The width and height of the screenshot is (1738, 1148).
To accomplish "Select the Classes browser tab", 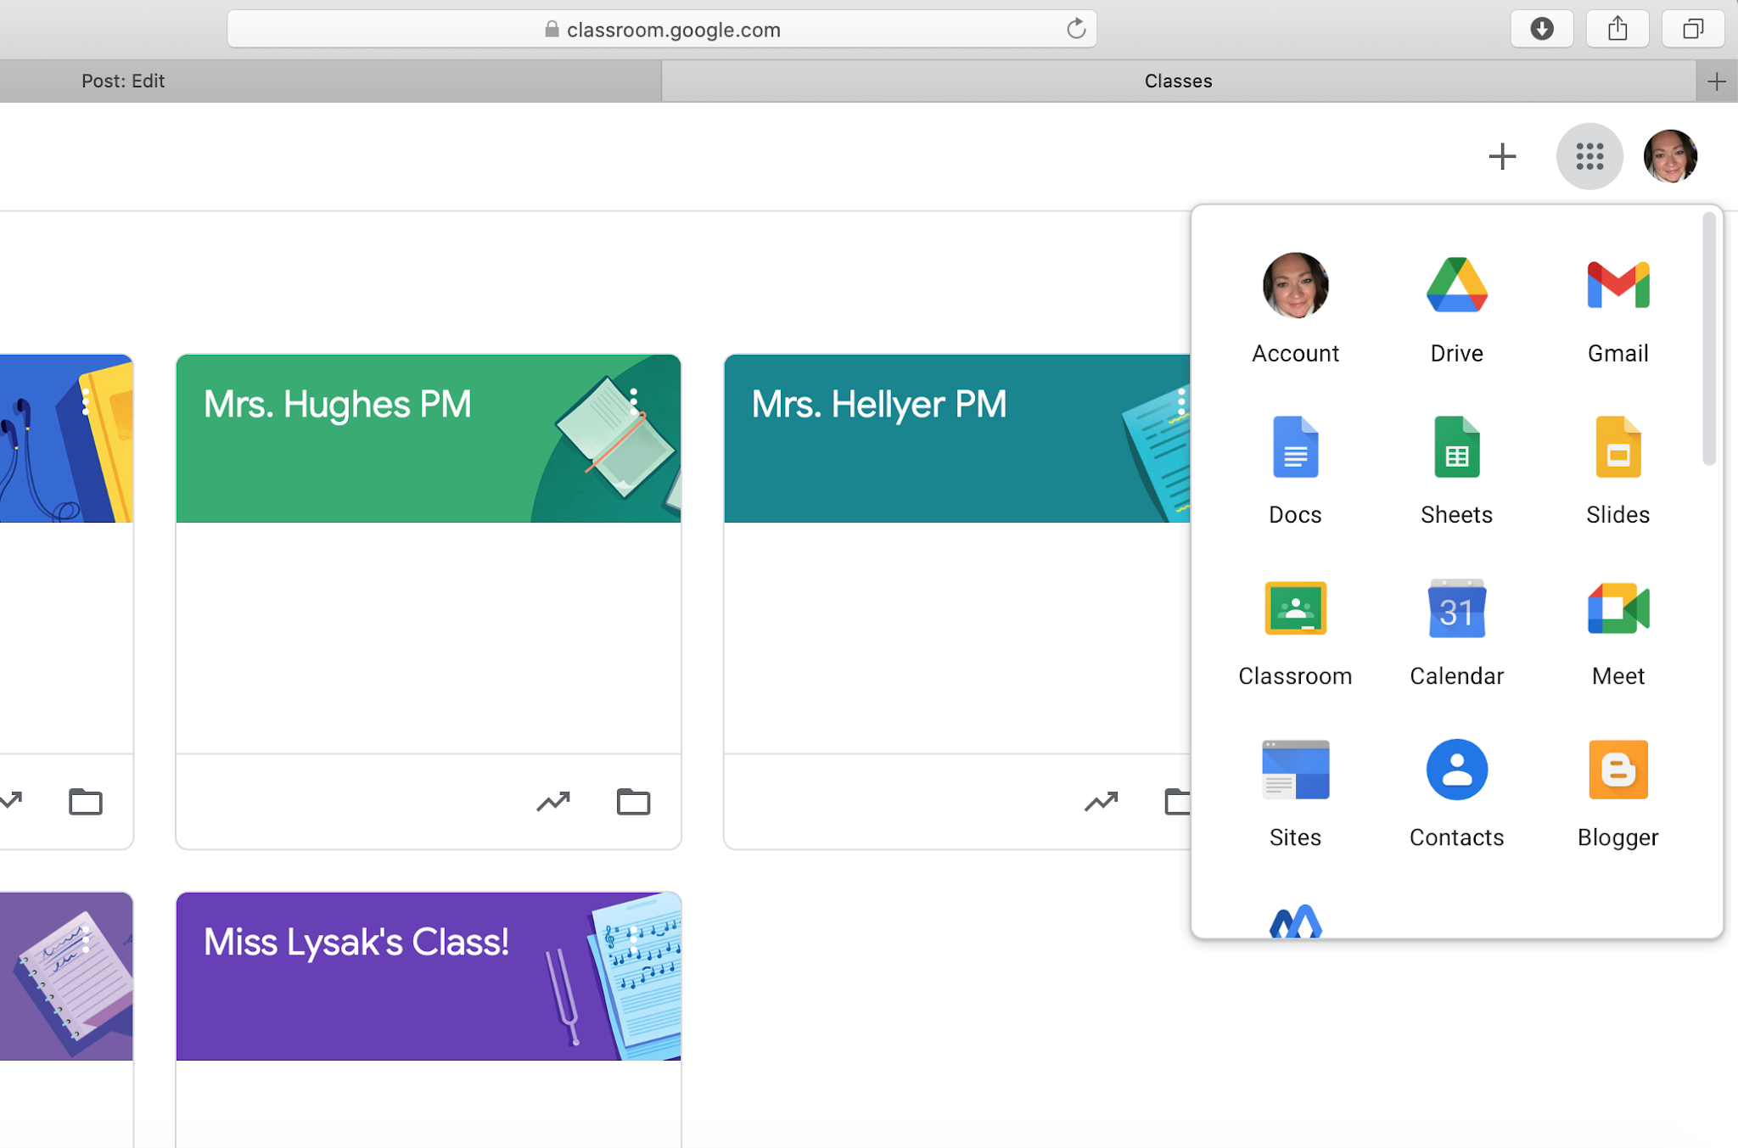I will click(x=1178, y=81).
